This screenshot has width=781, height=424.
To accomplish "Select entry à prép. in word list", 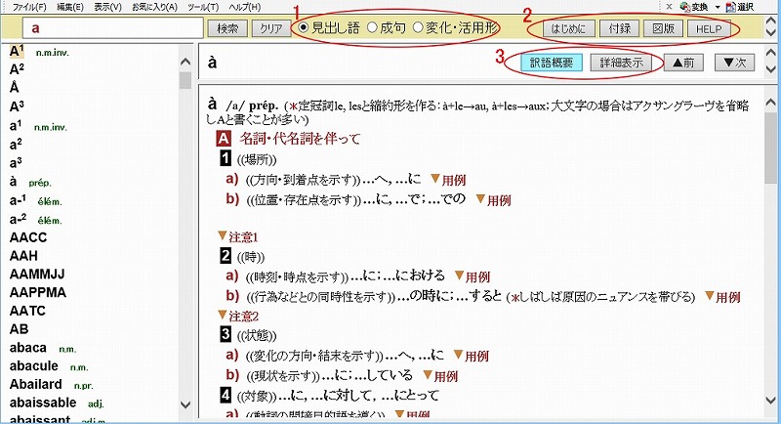I will tap(30, 182).
